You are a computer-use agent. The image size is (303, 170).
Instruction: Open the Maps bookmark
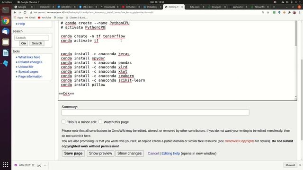click(x=59, y=17)
